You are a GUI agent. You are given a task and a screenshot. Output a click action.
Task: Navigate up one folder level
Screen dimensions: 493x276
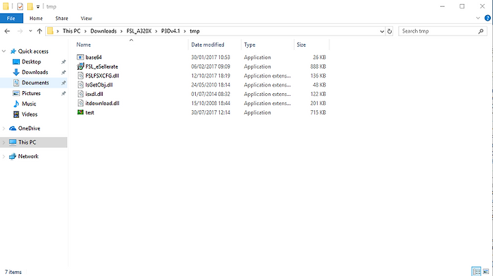click(39, 31)
